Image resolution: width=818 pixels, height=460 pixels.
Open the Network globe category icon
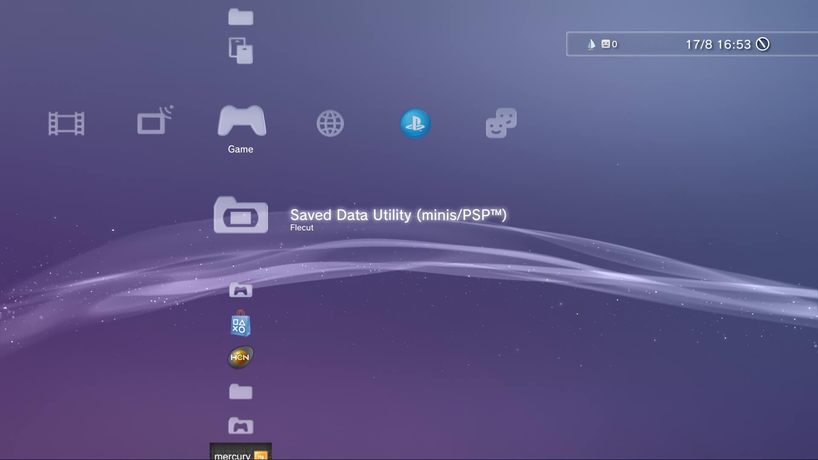click(x=330, y=124)
